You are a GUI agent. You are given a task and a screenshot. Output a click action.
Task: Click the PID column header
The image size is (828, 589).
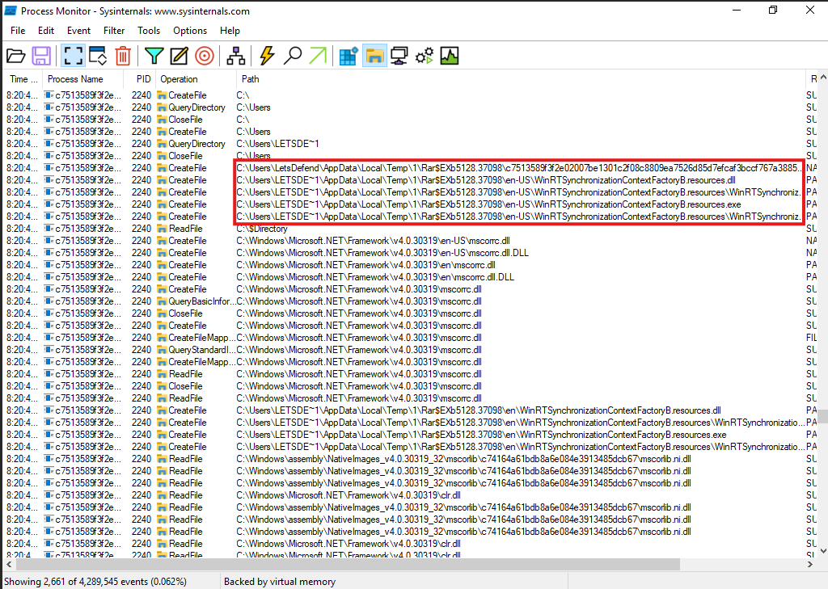(x=140, y=79)
